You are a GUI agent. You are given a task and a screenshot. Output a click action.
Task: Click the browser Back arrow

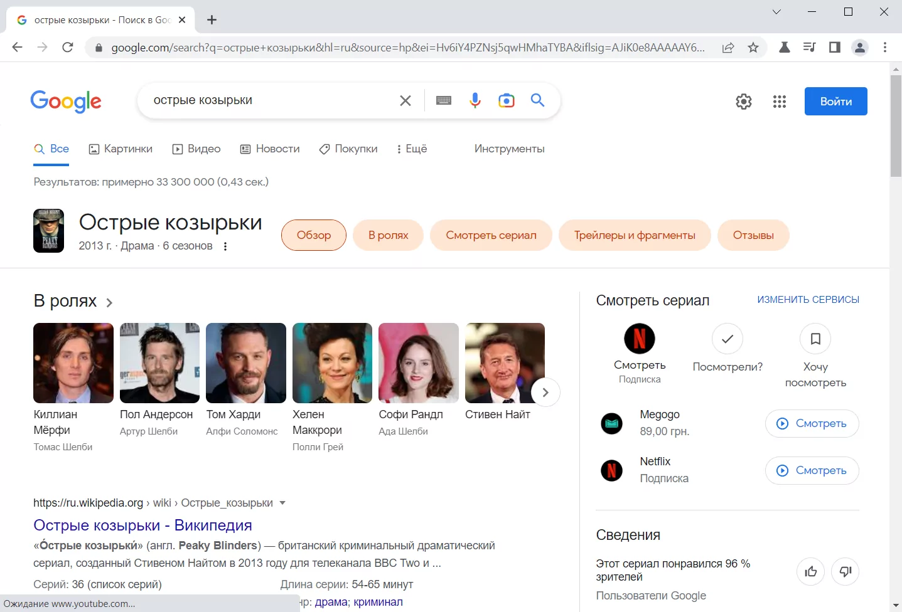point(17,47)
